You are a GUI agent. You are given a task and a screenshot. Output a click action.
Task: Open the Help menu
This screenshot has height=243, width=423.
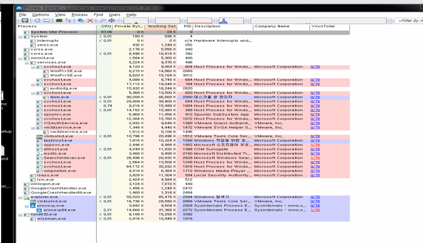[x=131, y=15]
